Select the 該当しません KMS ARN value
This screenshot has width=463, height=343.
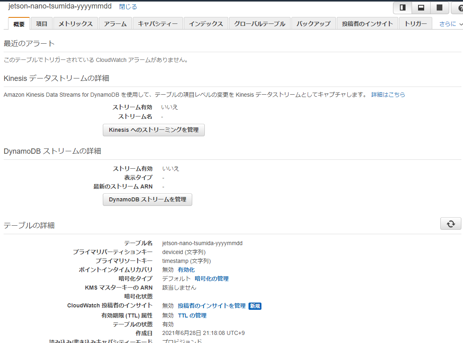(179, 288)
